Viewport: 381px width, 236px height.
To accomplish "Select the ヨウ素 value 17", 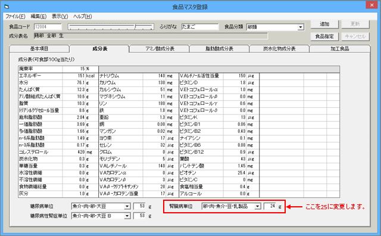I will click(x=154, y=138).
